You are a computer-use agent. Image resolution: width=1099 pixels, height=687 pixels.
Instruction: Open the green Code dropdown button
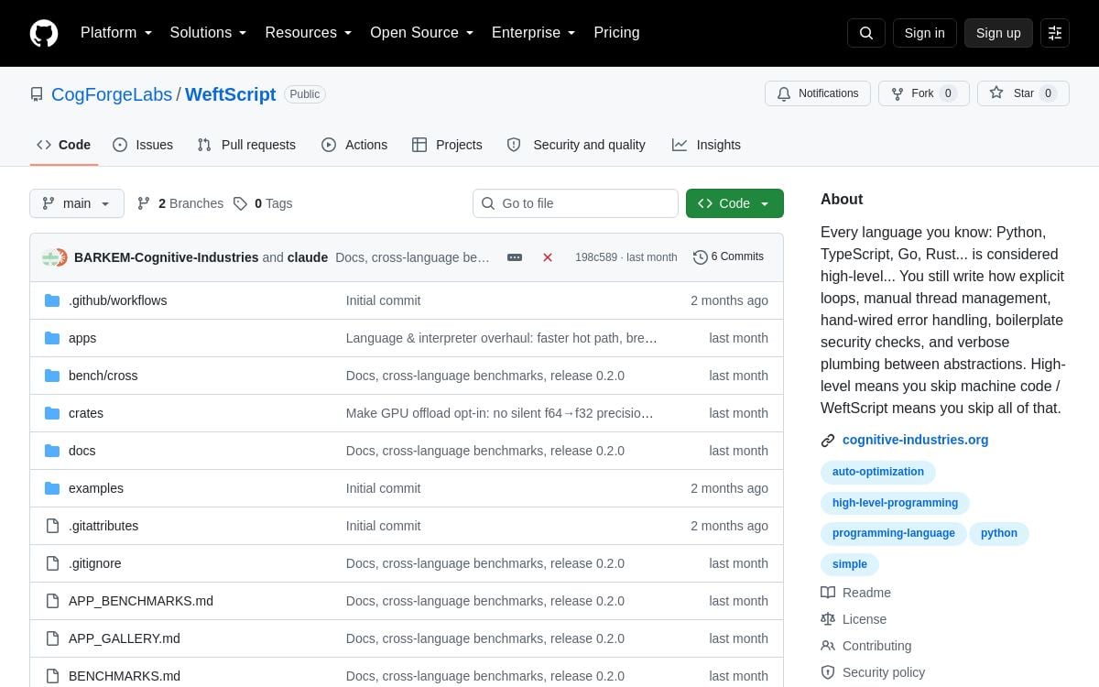click(734, 203)
